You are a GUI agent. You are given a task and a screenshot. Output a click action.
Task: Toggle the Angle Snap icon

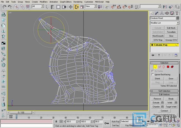(x=119, y=7)
